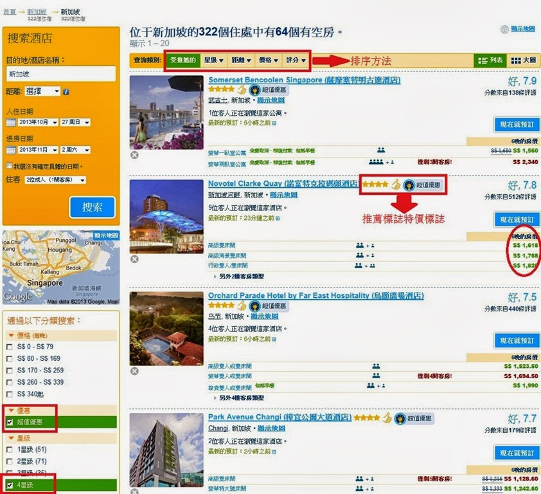Click 現在就預訂 for Somerset Bencoolen
Screen dimensions: 541x494
pos(517,125)
